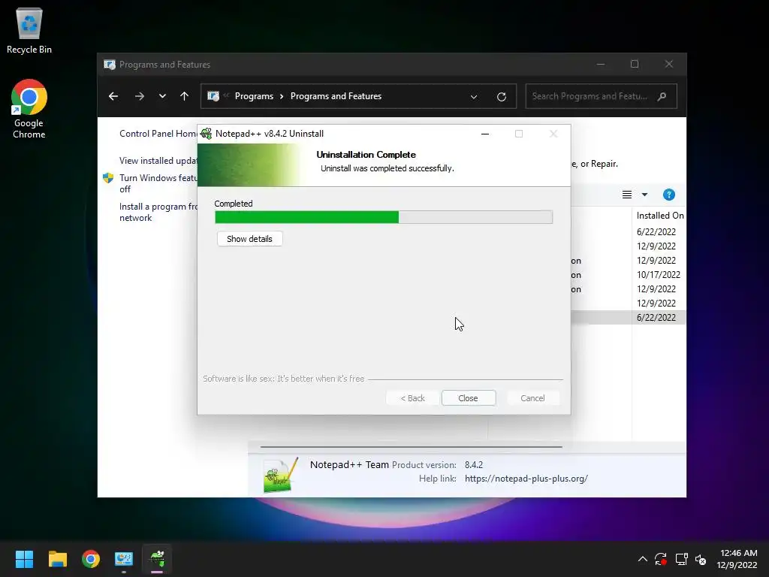
Task: Open the blue Help icon
Action: tap(669, 195)
